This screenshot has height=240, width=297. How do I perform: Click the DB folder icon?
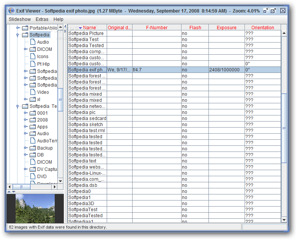coord(33,155)
